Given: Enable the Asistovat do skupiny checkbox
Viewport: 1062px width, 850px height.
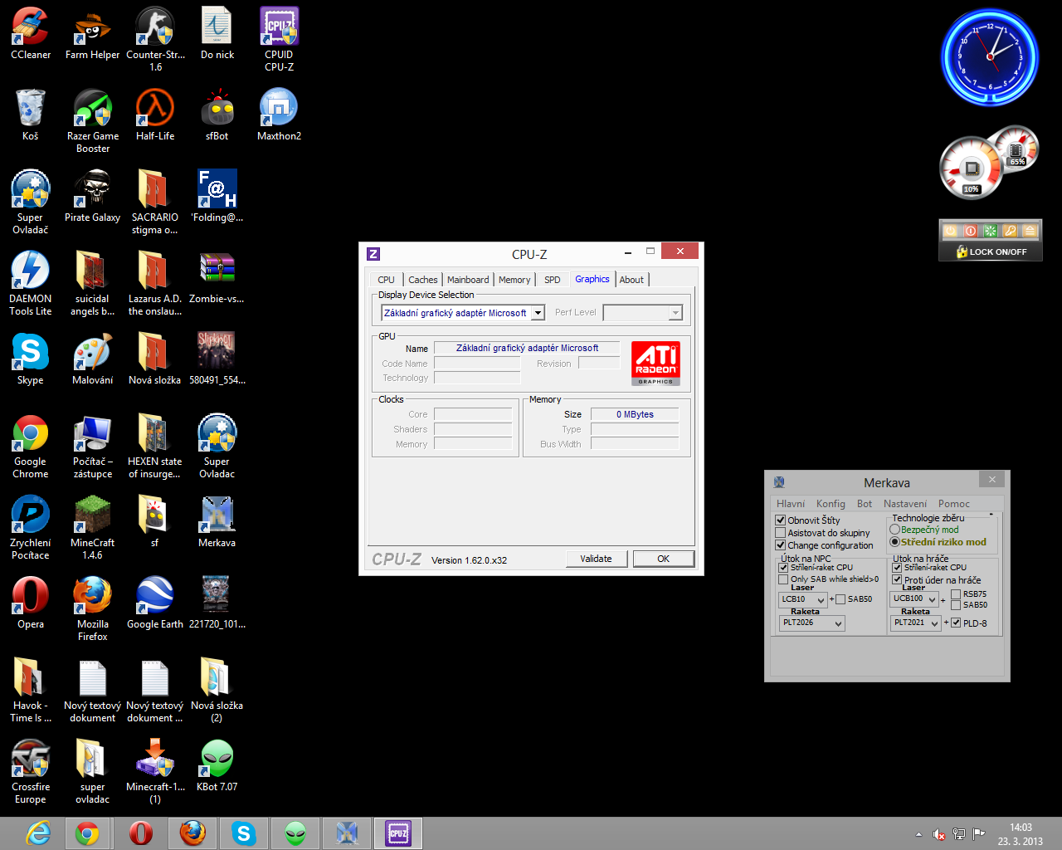Looking at the screenshot, I should tap(781, 533).
